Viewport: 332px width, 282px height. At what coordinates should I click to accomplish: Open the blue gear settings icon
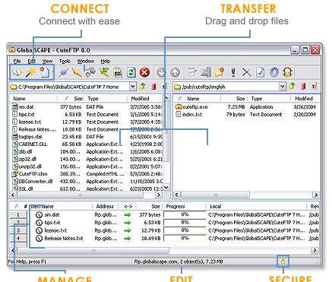click(274, 72)
